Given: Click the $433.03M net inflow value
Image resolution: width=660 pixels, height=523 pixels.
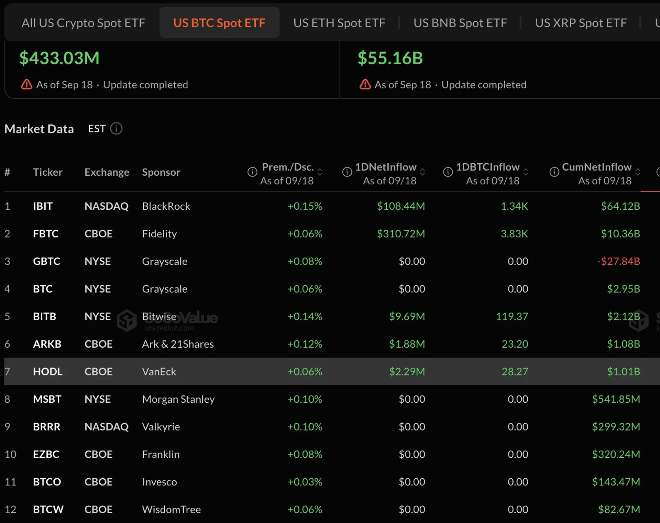Looking at the screenshot, I should click(59, 58).
